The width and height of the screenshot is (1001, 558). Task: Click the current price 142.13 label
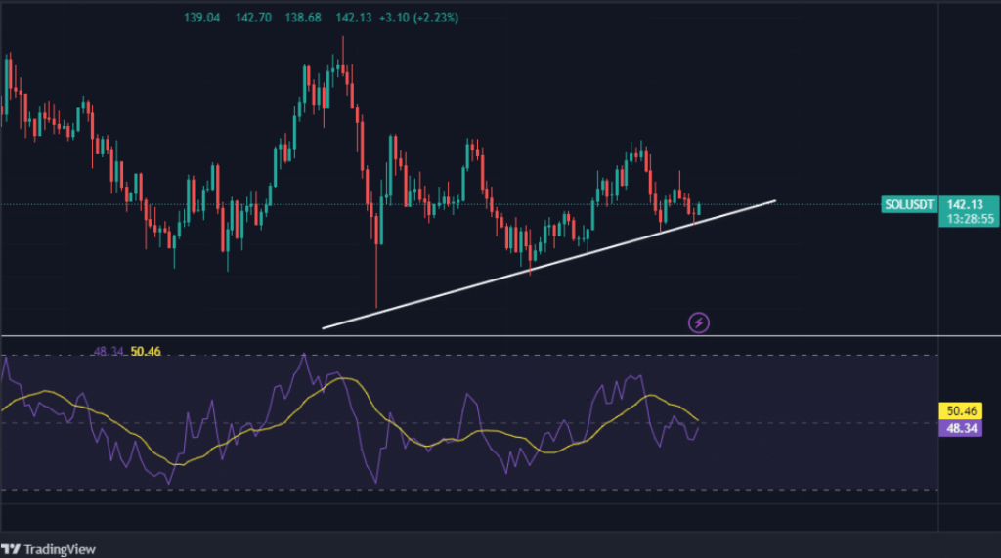[965, 204]
